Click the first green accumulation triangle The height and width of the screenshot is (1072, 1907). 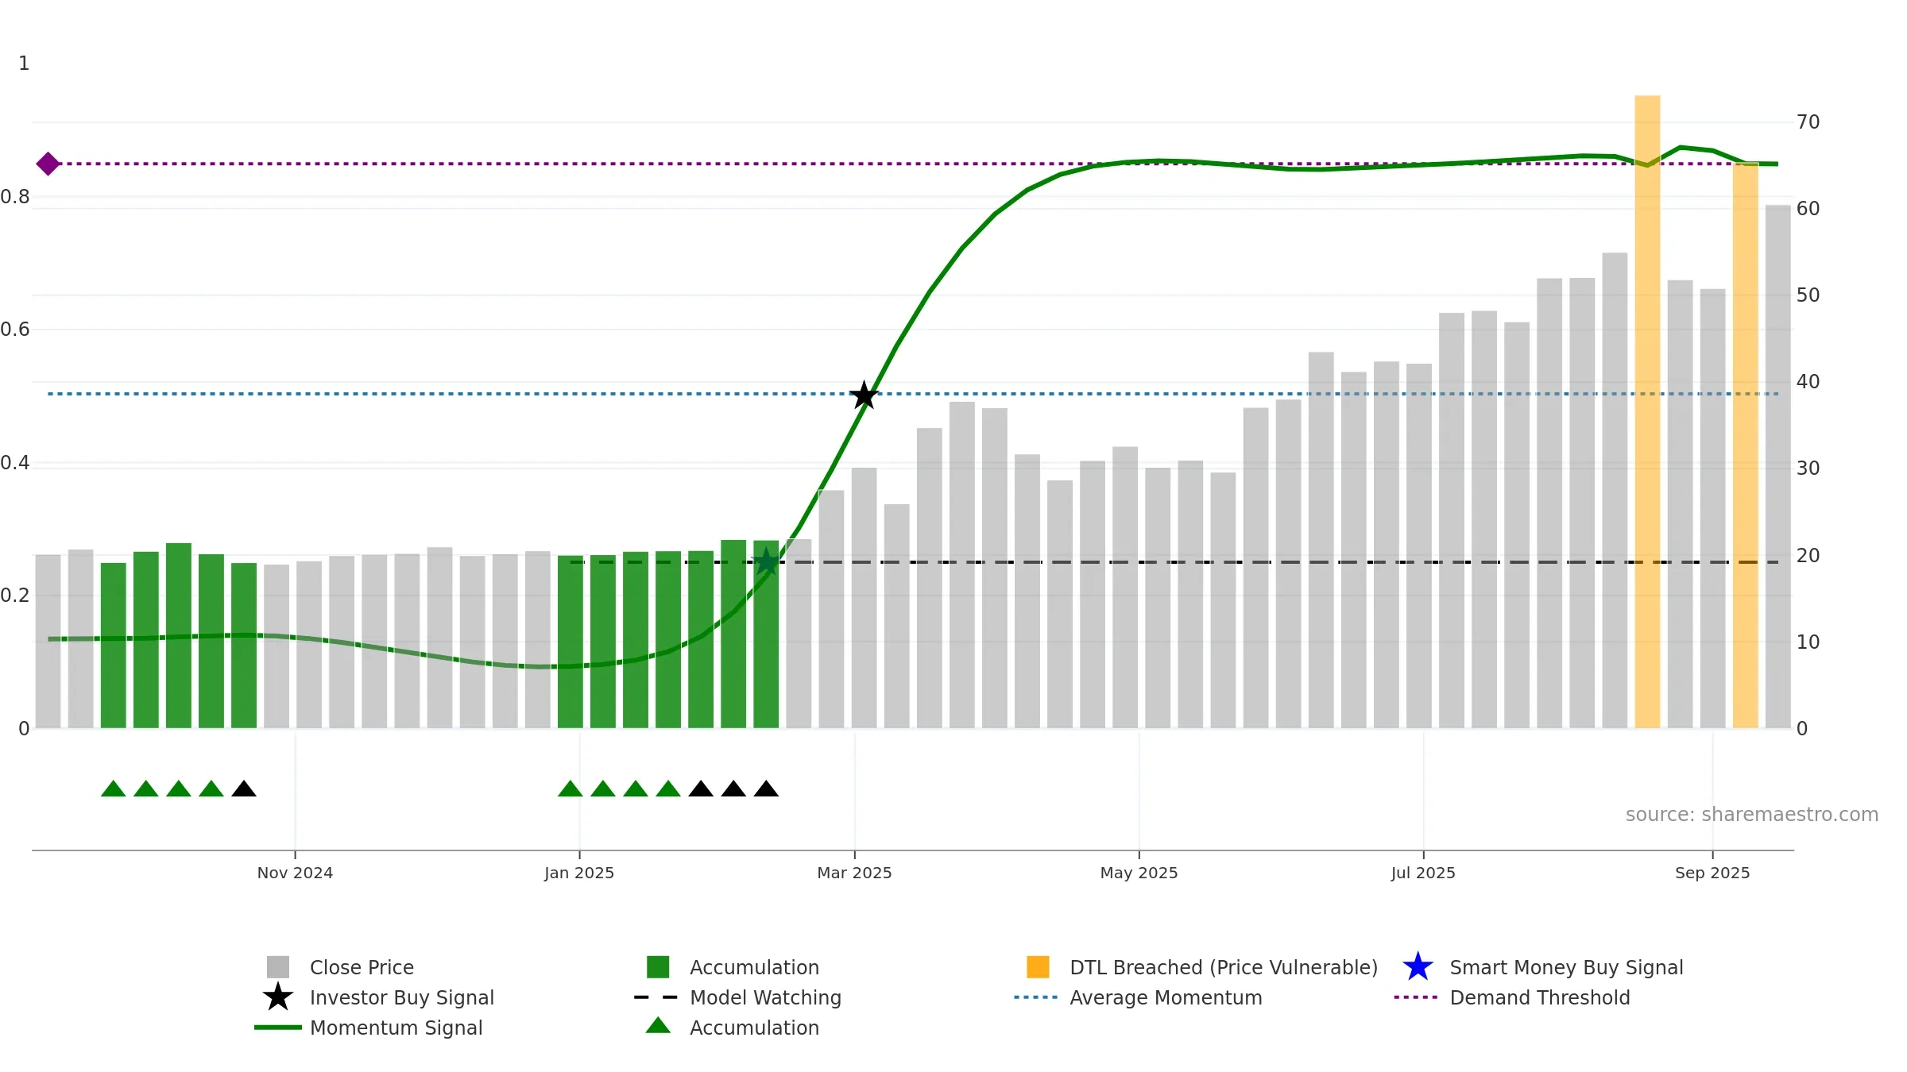click(x=114, y=789)
